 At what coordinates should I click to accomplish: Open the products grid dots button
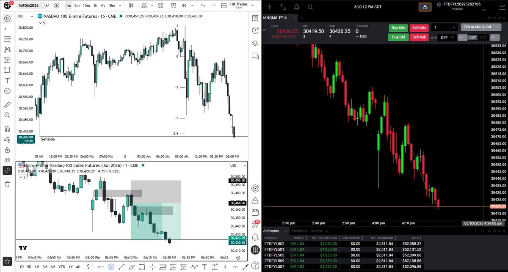point(255,250)
